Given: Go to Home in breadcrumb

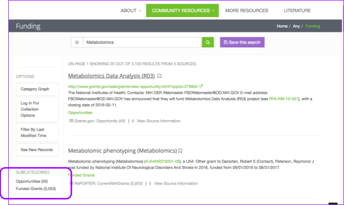Looking at the screenshot, I should click(282, 26).
